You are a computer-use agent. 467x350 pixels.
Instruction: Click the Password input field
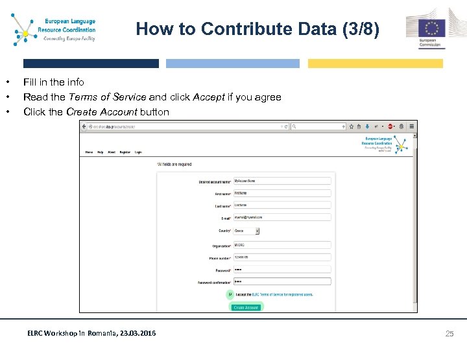282,270
